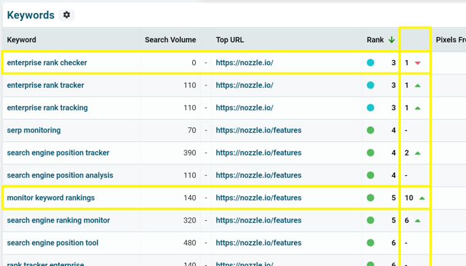The width and height of the screenshot is (466, 266).
Task: Select search volume 0 for enterprise rank checker
Action: (194, 63)
